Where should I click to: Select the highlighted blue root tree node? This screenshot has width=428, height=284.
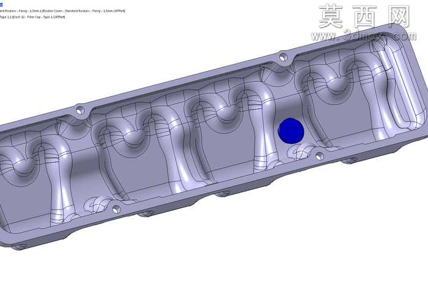pyautogui.click(x=1, y=5)
